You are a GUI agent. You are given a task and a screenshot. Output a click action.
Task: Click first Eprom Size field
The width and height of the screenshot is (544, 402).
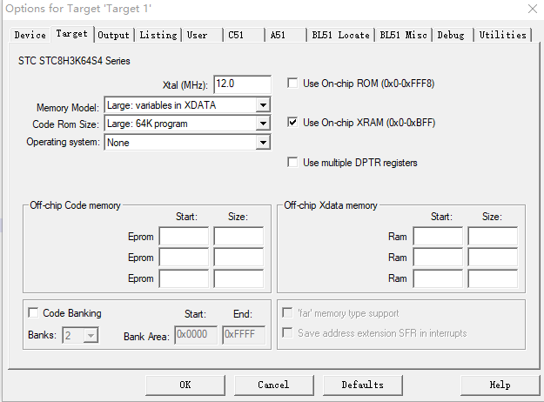coord(238,236)
